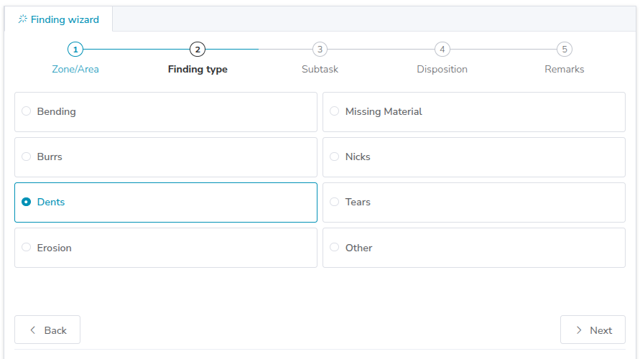
Task: Choose the Nicks radio option
Action: pos(335,157)
